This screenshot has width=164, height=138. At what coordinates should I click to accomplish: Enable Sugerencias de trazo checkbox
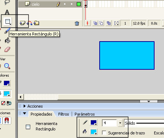coord(104,133)
